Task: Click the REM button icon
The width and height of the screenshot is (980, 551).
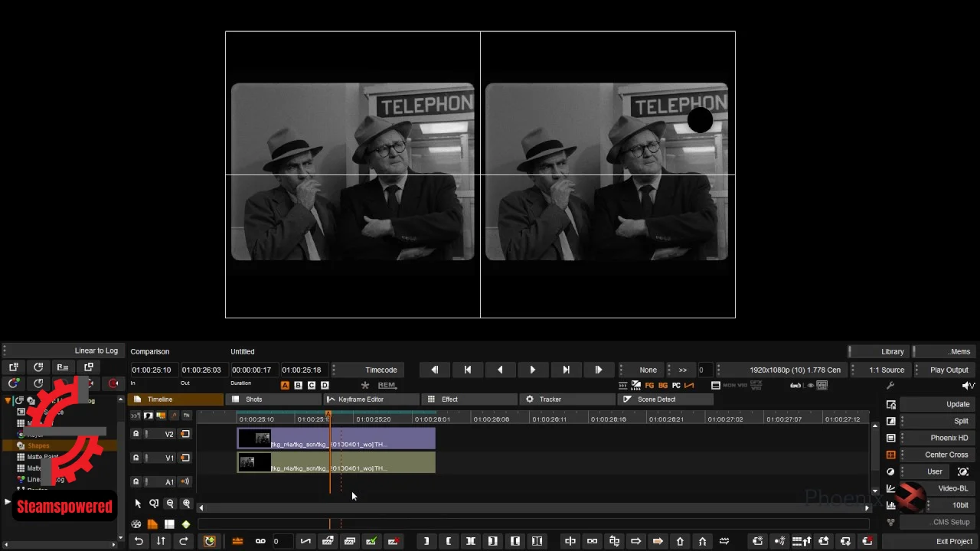Action: (x=387, y=385)
